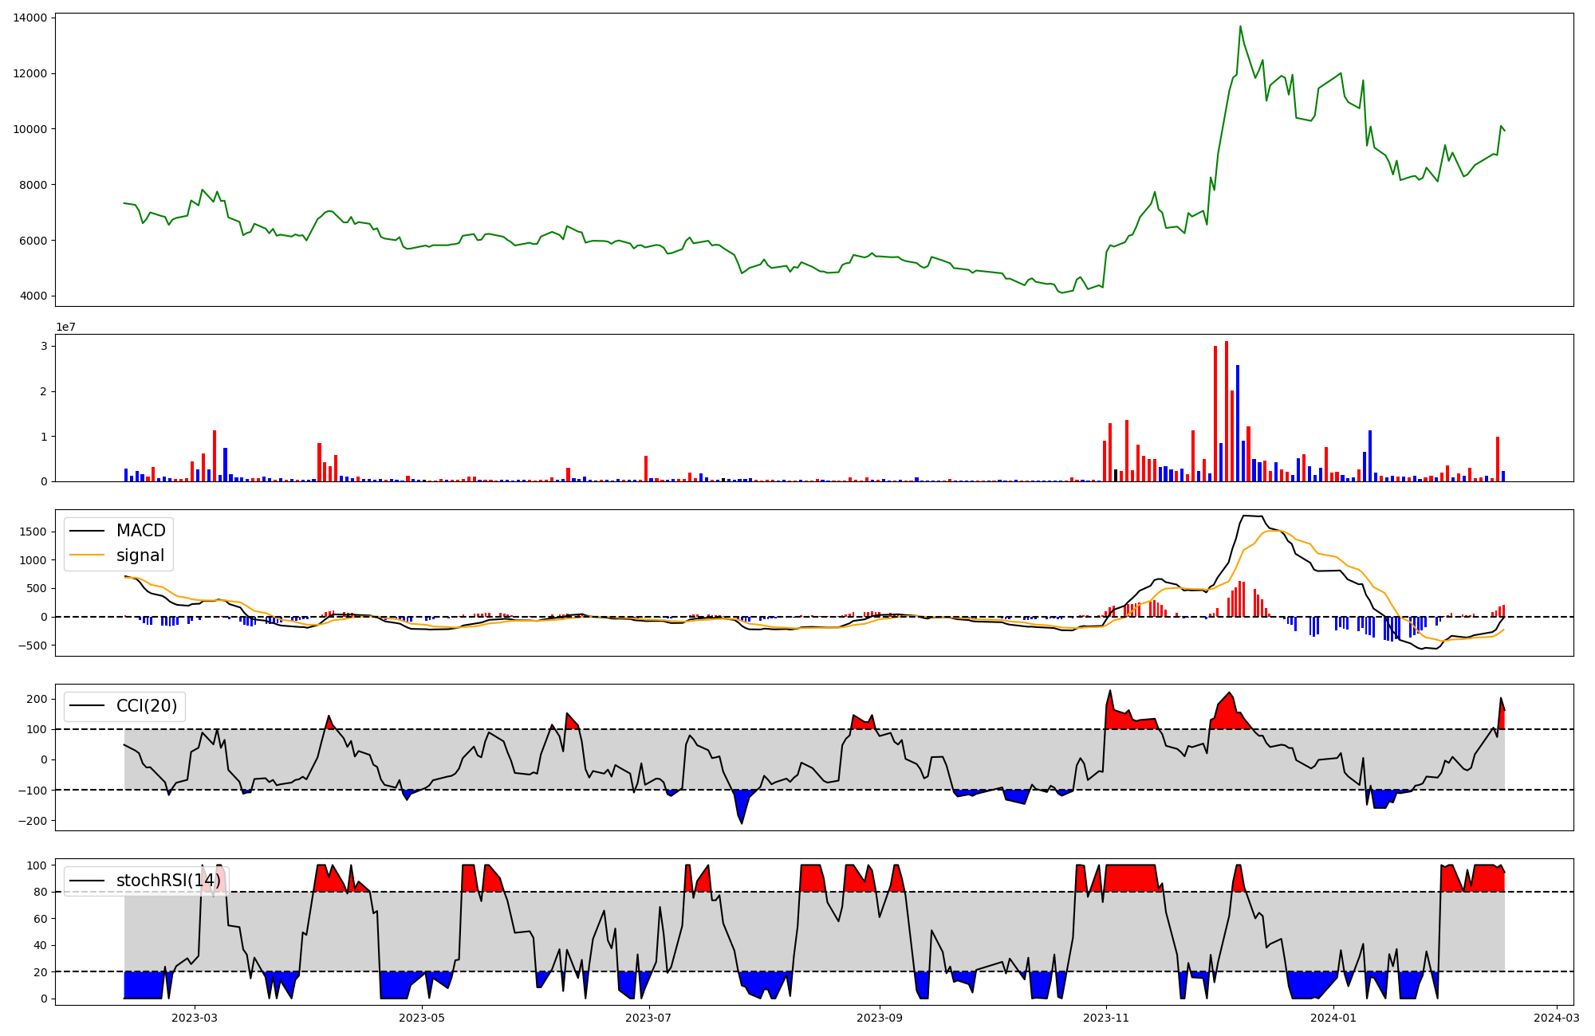The height and width of the screenshot is (1036, 1595).
Task: Click the 20 tick on stochRSI axis
Action: tap(41, 972)
